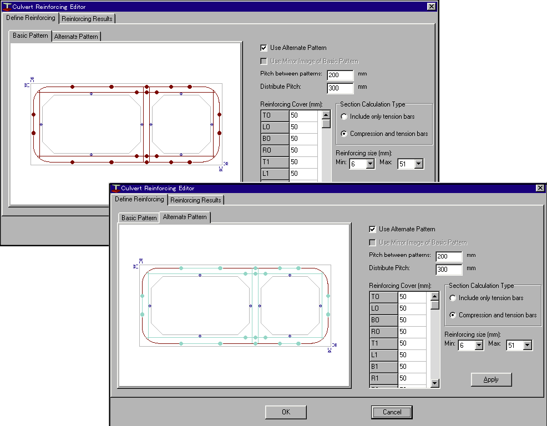The image size is (547, 426).
Task: Switch to Reinforcing Results tab in front dialog
Action: pos(196,200)
